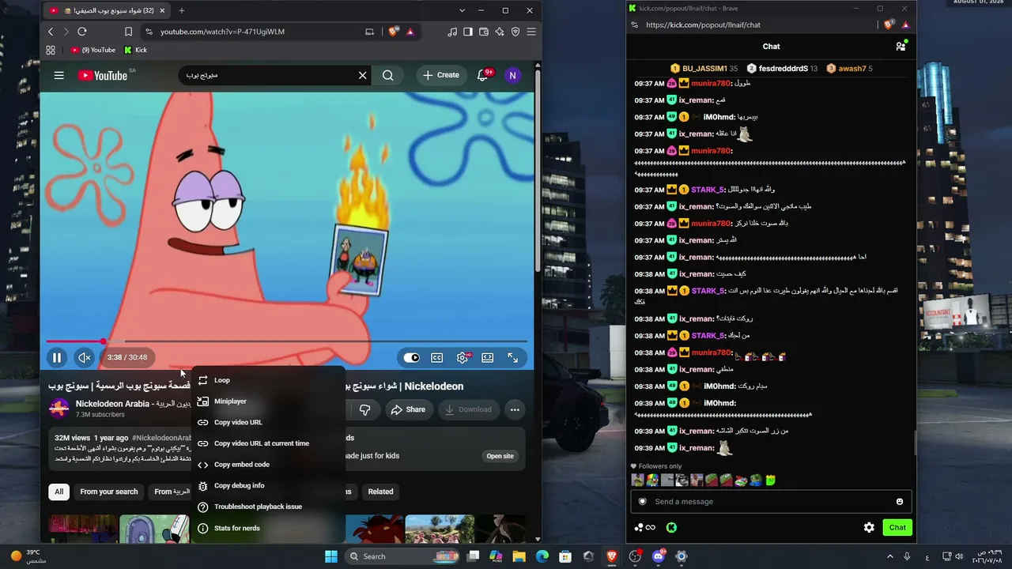Select the All filter chip

59,492
